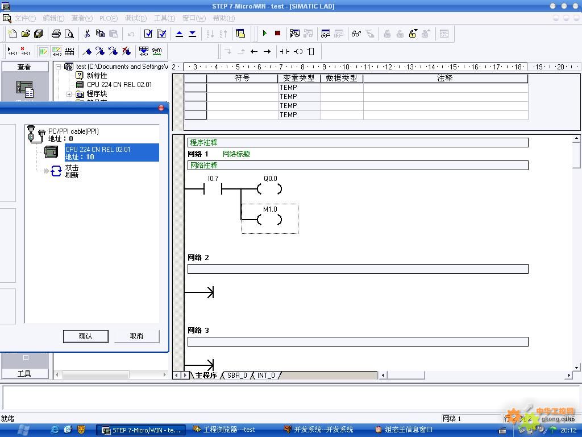
Task: Toggle a bookmark with the flag icon
Action: [x=87, y=51]
